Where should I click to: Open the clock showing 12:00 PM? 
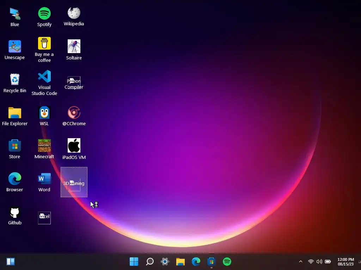click(x=345, y=262)
